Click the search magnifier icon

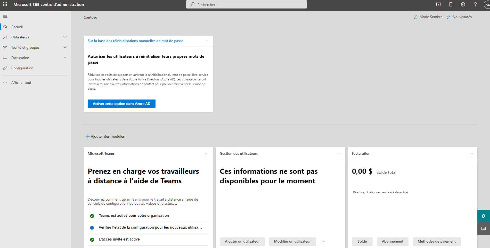click(192, 4)
